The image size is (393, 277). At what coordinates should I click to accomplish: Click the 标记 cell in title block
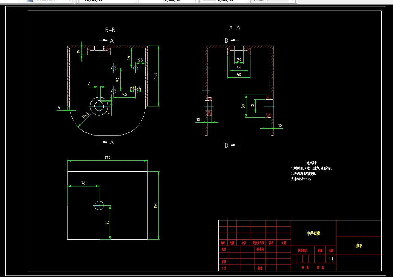tap(223, 243)
